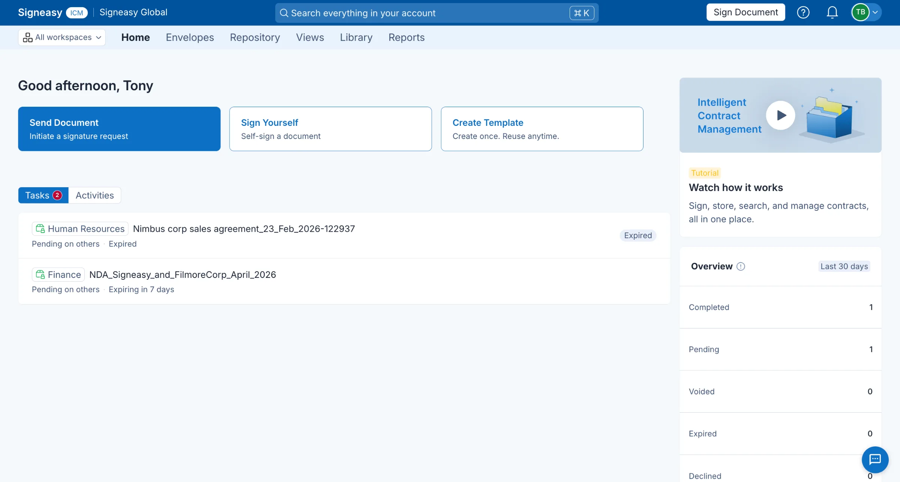The image size is (900, 482).
Task: Open Create Template card
Action: pyautogui.click(x=542, y=129)
